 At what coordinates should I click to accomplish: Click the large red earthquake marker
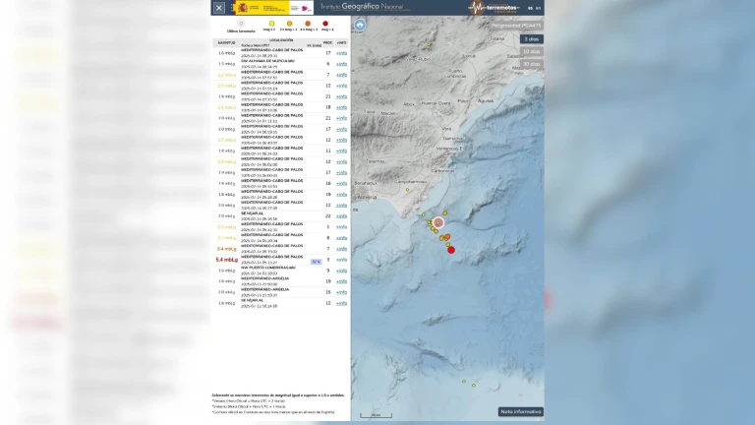[451, 250]
